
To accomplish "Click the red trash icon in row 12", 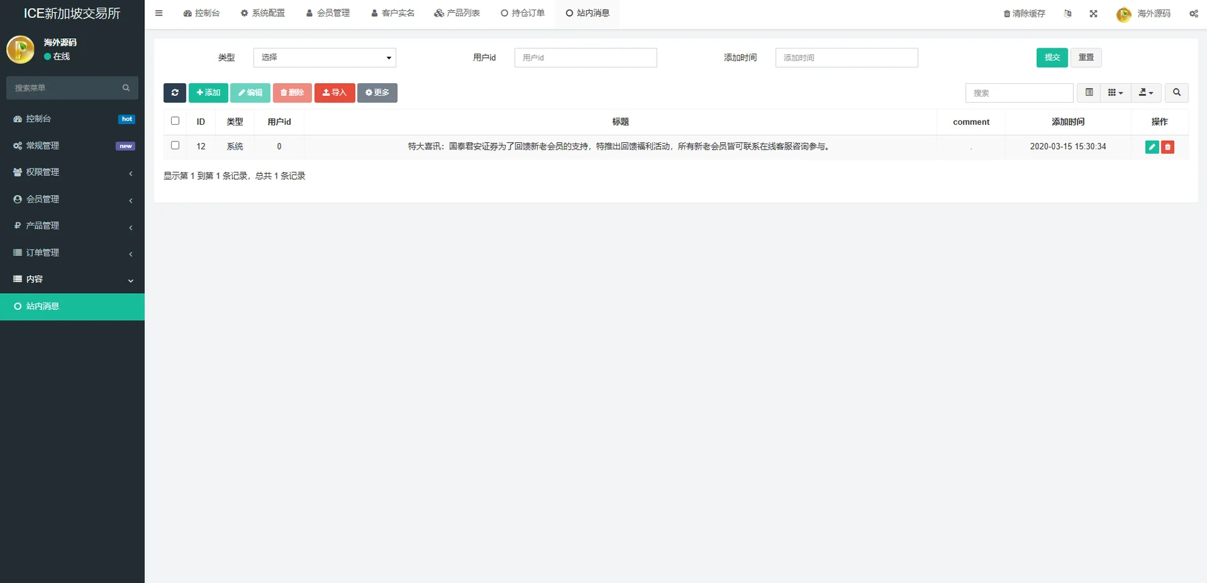I will tap(1167, 147).
